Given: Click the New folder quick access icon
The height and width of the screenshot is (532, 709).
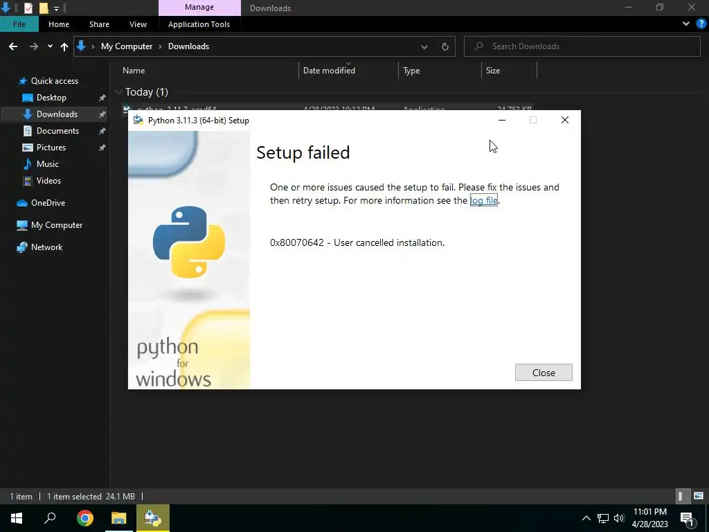Looking at the screenshot, I should [x=44, y=8].
